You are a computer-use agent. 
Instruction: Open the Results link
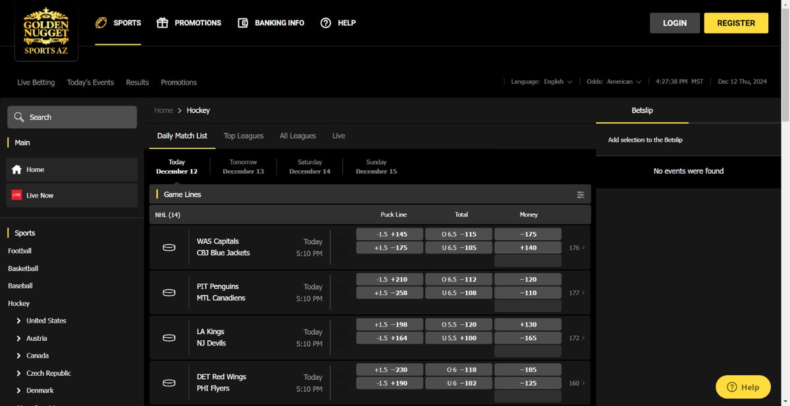coord(138,82)
